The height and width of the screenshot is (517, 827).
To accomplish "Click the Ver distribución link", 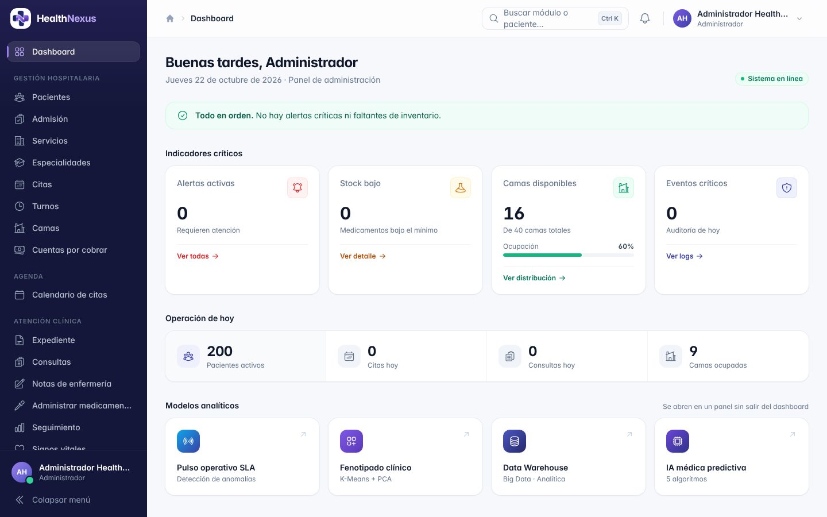I will tap(535, 278).
